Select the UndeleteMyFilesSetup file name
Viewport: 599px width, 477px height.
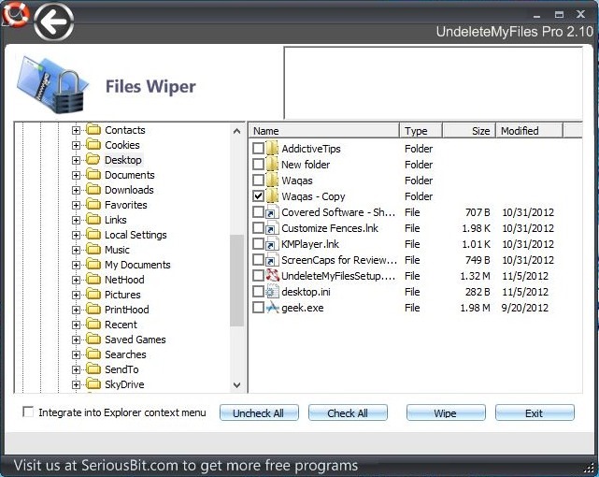point(338,276)
